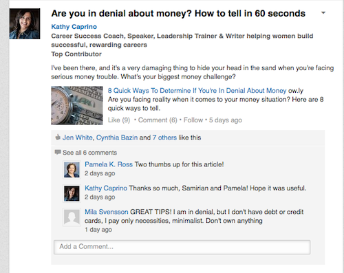Click Pamela K. Ross's avatar photo
344x273 pixels.
72,170
